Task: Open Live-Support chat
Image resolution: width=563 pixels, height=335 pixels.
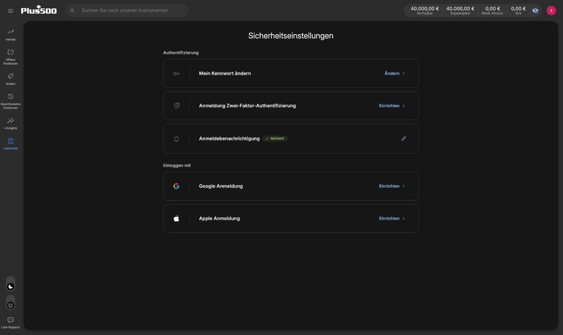Action: click(11, 323)
